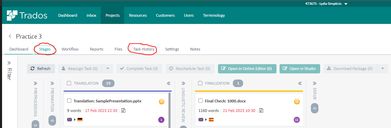The height and width of the screenshot is (128, 391).
Task: Click the English flag on the SamplePresentation.pptx card
Action: pyautogui.click(x=69, y=119)
